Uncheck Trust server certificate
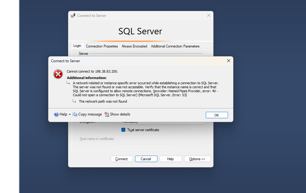Viewport: 306px width, 193px height. coord(124,130)
